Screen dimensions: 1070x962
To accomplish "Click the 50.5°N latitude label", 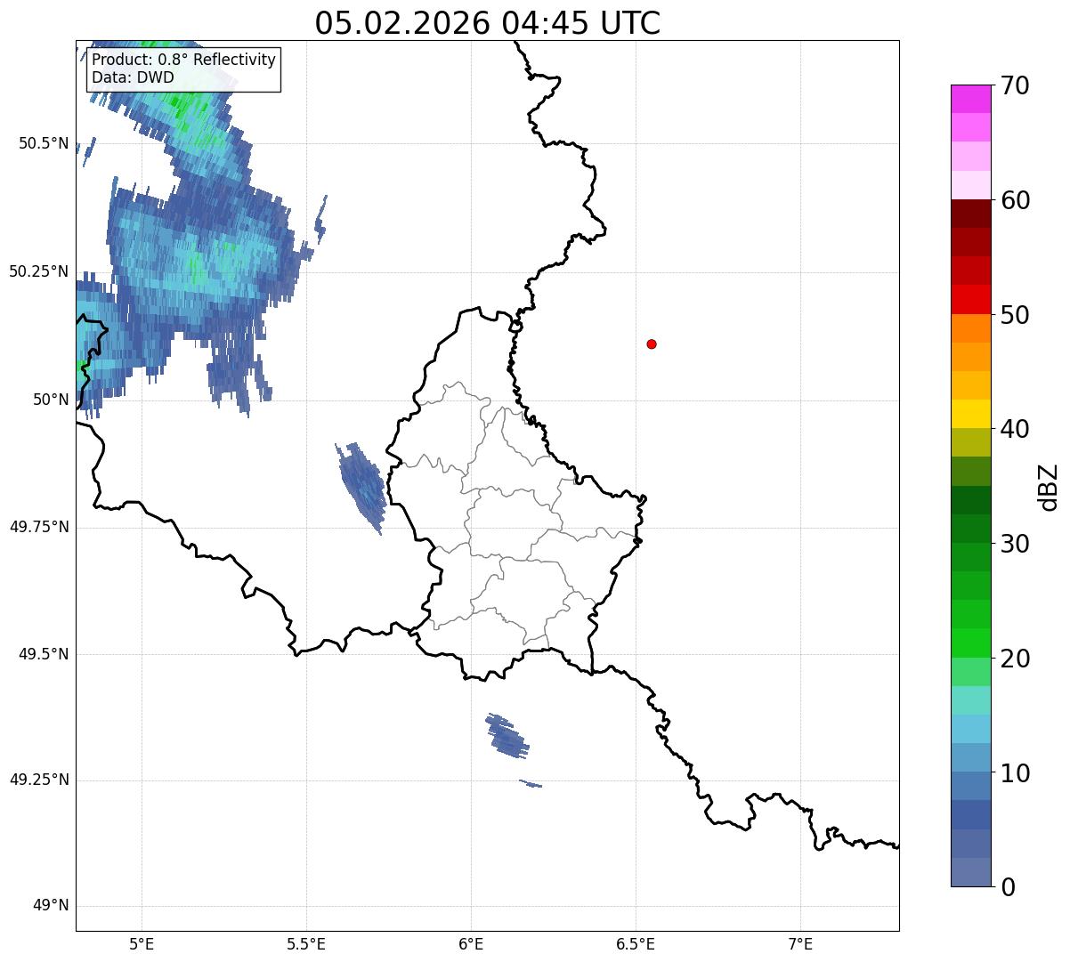I will (x=44, y=143).
